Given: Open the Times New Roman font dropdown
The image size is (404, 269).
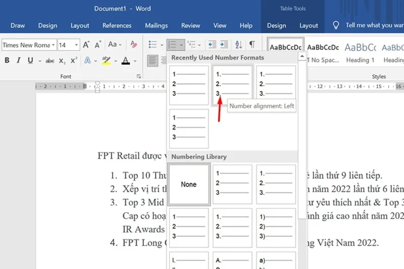Looking at the screenshot, I should (x=53, y=45).
